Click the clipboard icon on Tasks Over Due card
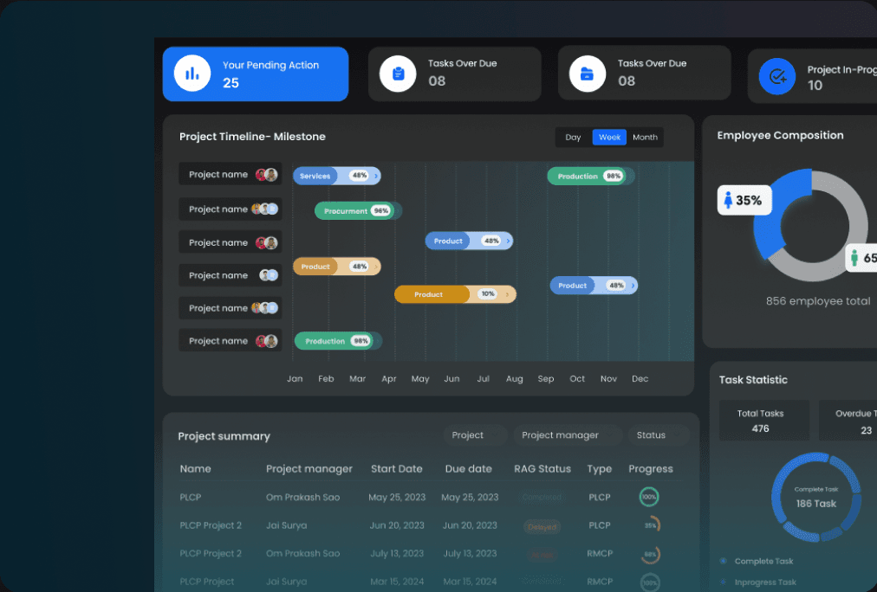Screen dimensions: 877x592 [x=398, y=74]
